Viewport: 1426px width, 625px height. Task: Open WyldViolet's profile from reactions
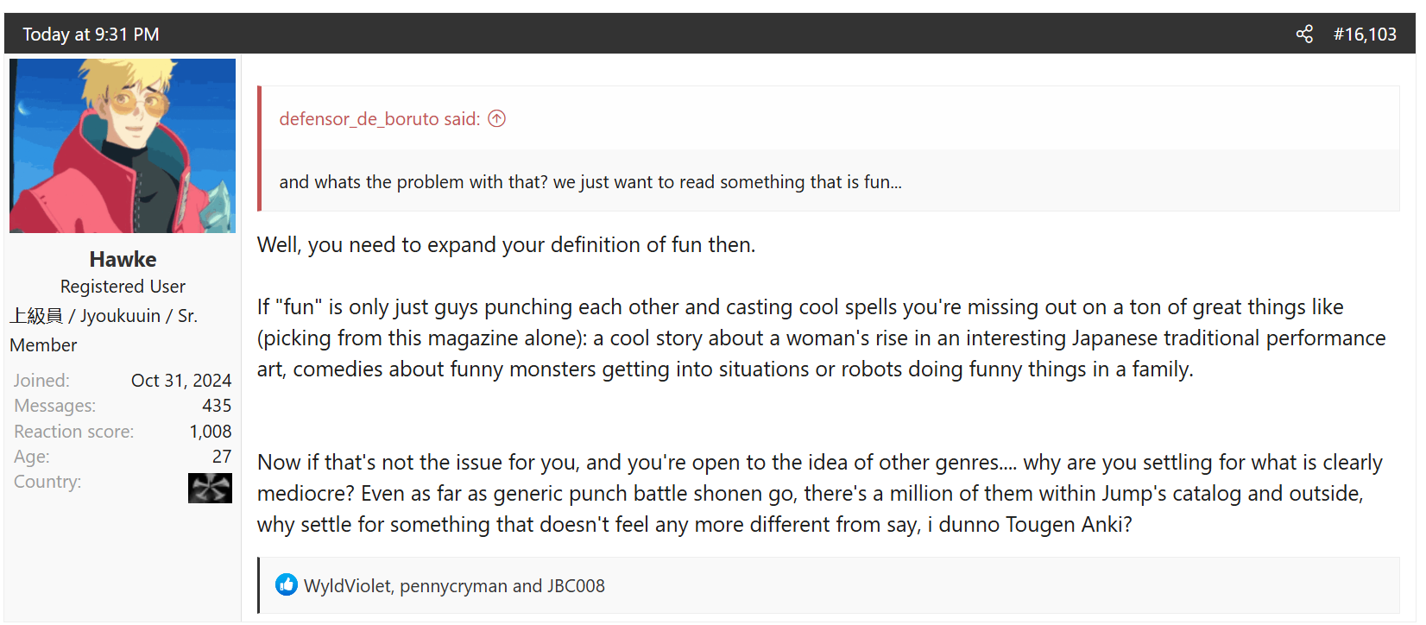pos(347,586)
